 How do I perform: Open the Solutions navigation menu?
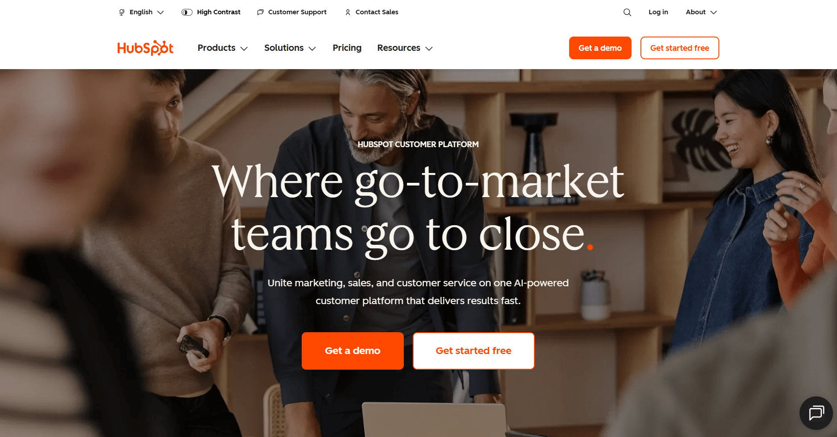[x=290, y=48]
